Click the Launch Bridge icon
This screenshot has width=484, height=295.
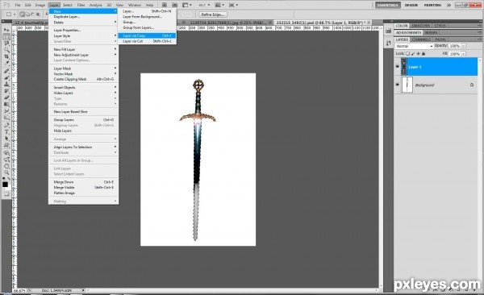pyautogui.click(x=165, y=5)
